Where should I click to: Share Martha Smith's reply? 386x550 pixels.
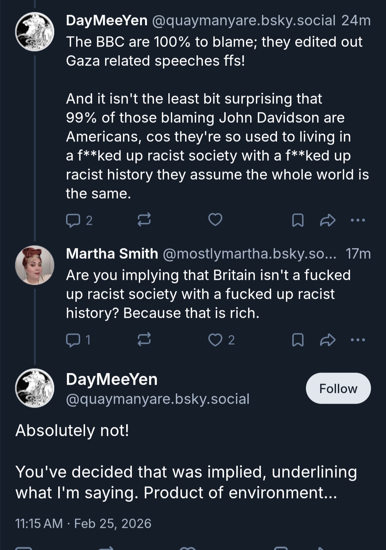point(327,340)
